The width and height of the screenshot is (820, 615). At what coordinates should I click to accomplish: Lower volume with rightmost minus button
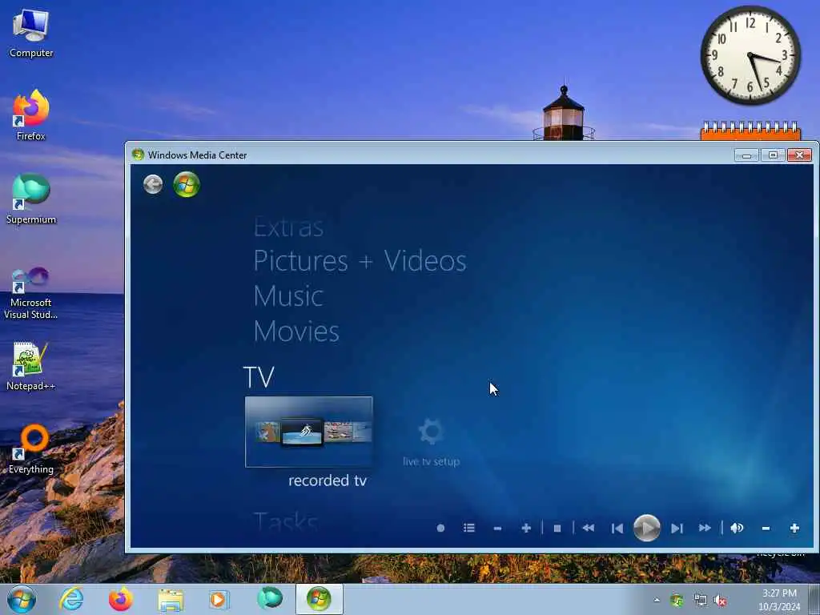pyautogui.click(x=766, y=529)
